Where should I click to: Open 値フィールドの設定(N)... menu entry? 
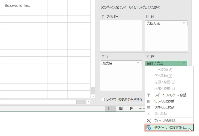tap(169, 128)
